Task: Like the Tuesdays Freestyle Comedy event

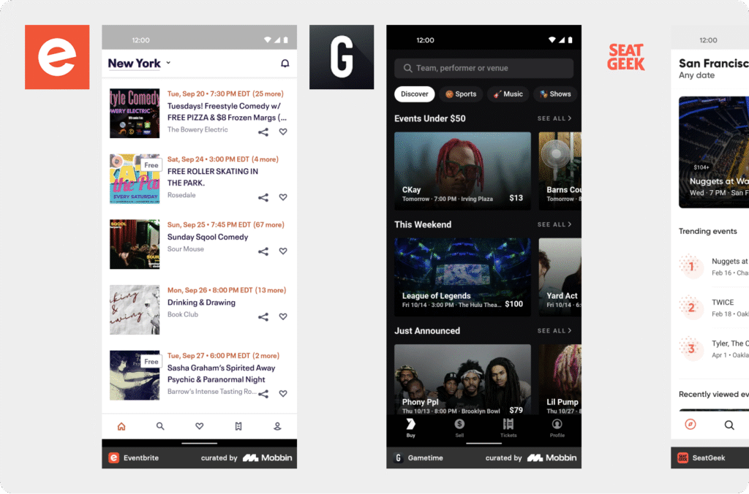Action: tap(283, 132)
